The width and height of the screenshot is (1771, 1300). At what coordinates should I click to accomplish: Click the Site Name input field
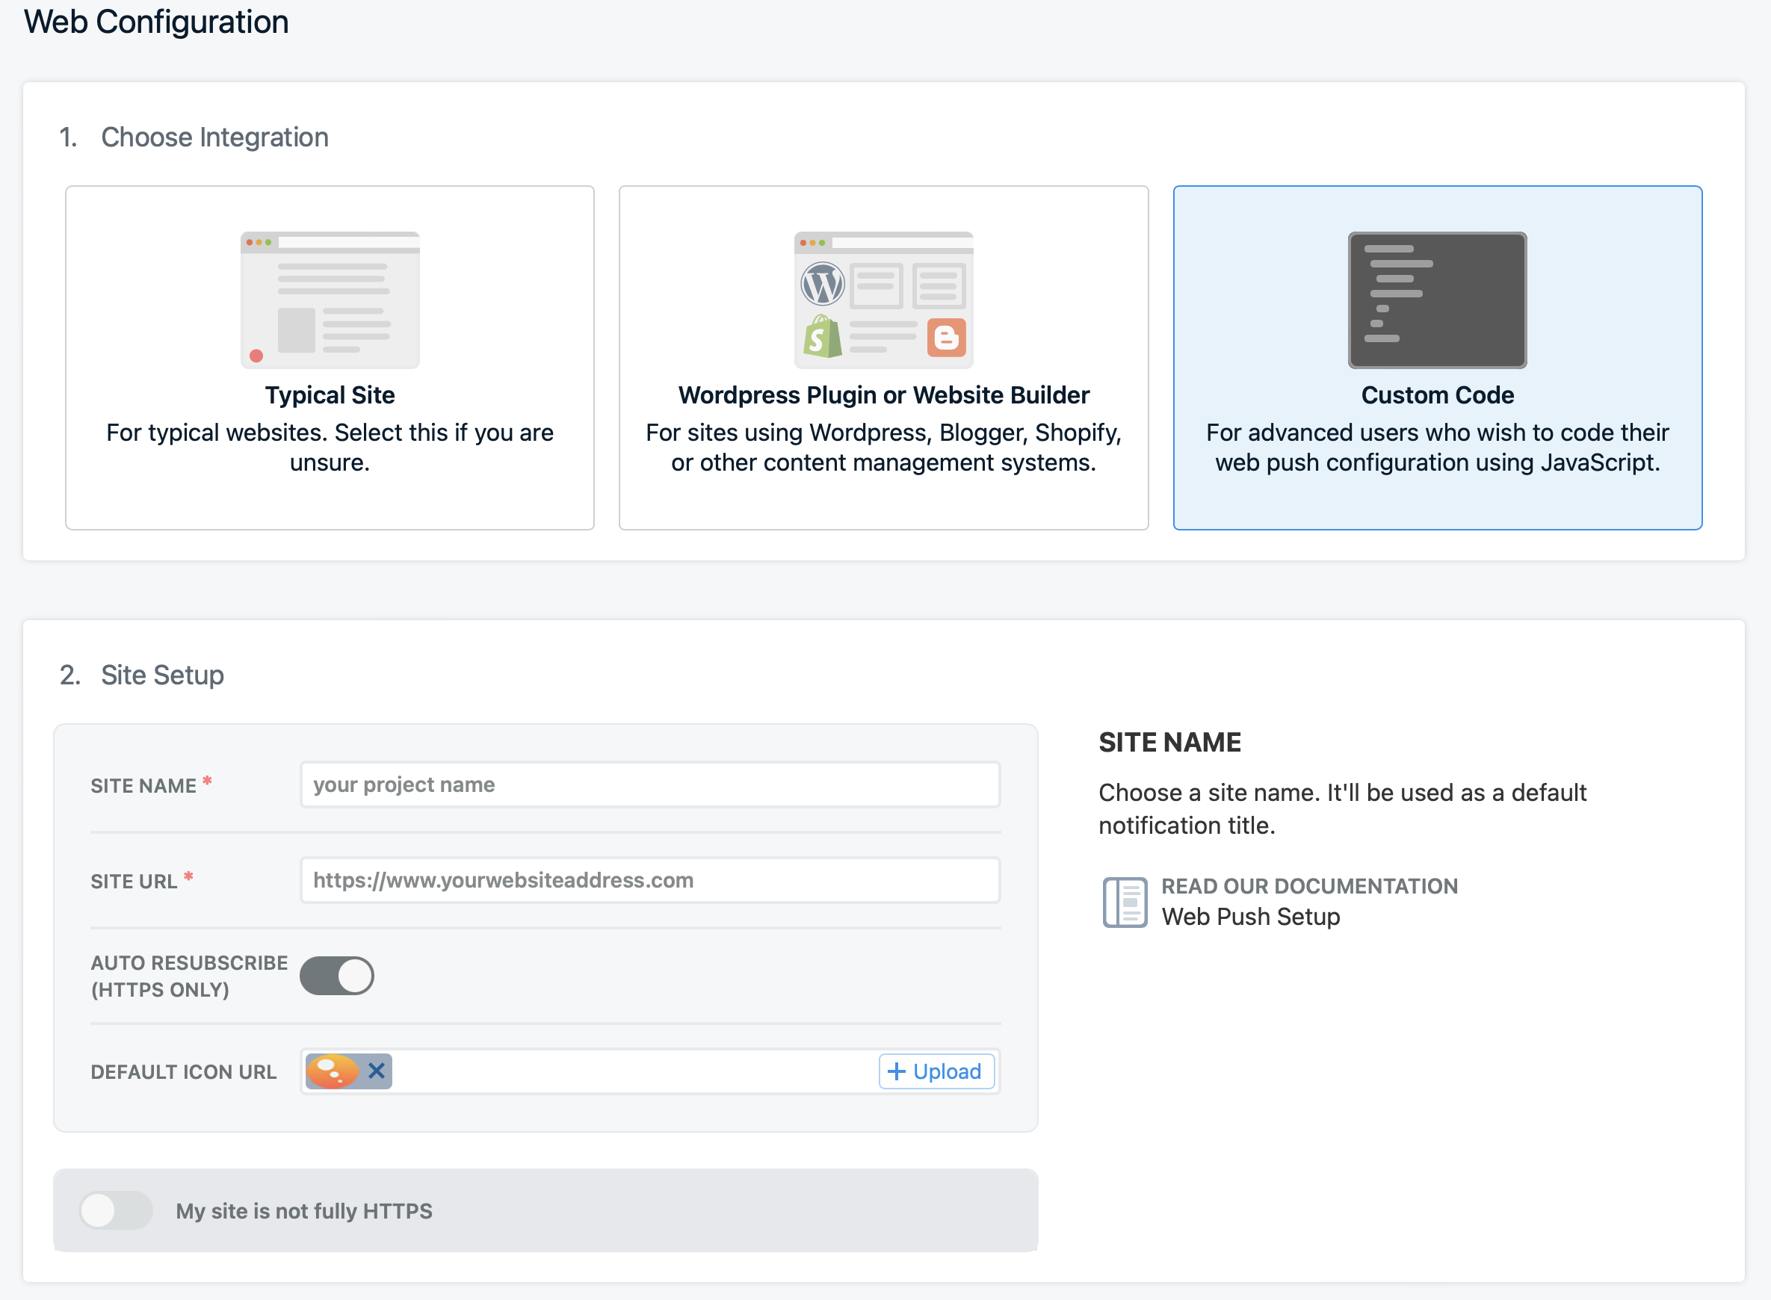pyautogui.click(x=649, y=784)
